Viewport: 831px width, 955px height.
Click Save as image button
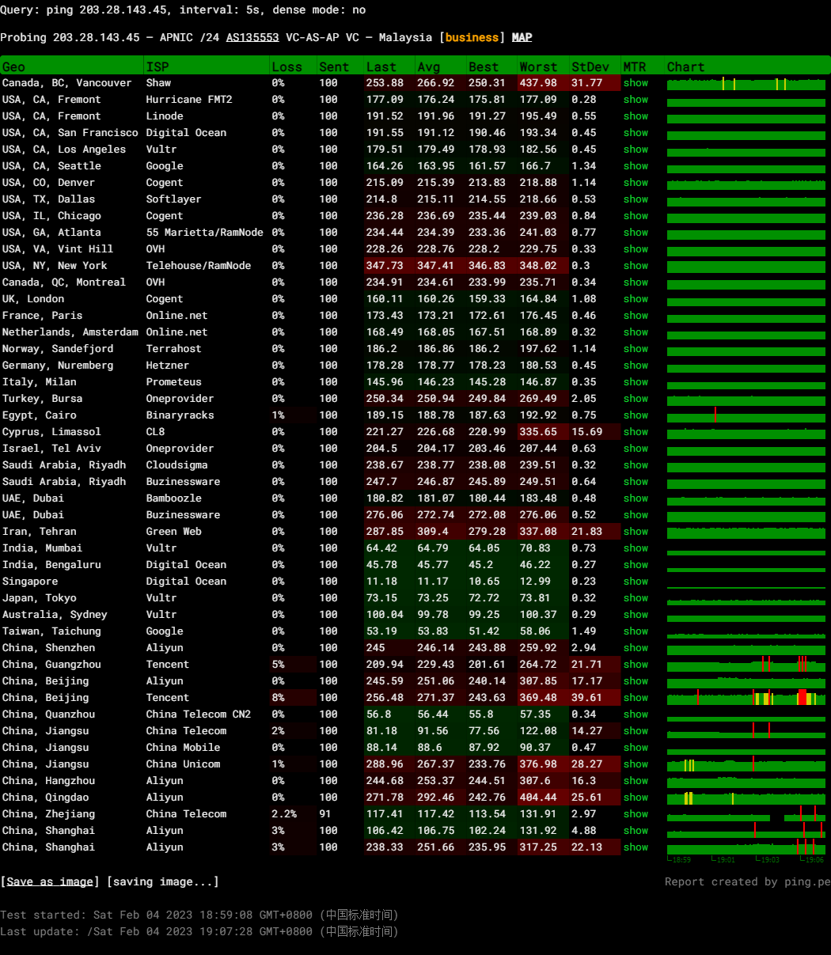click(x=50, y=881)
